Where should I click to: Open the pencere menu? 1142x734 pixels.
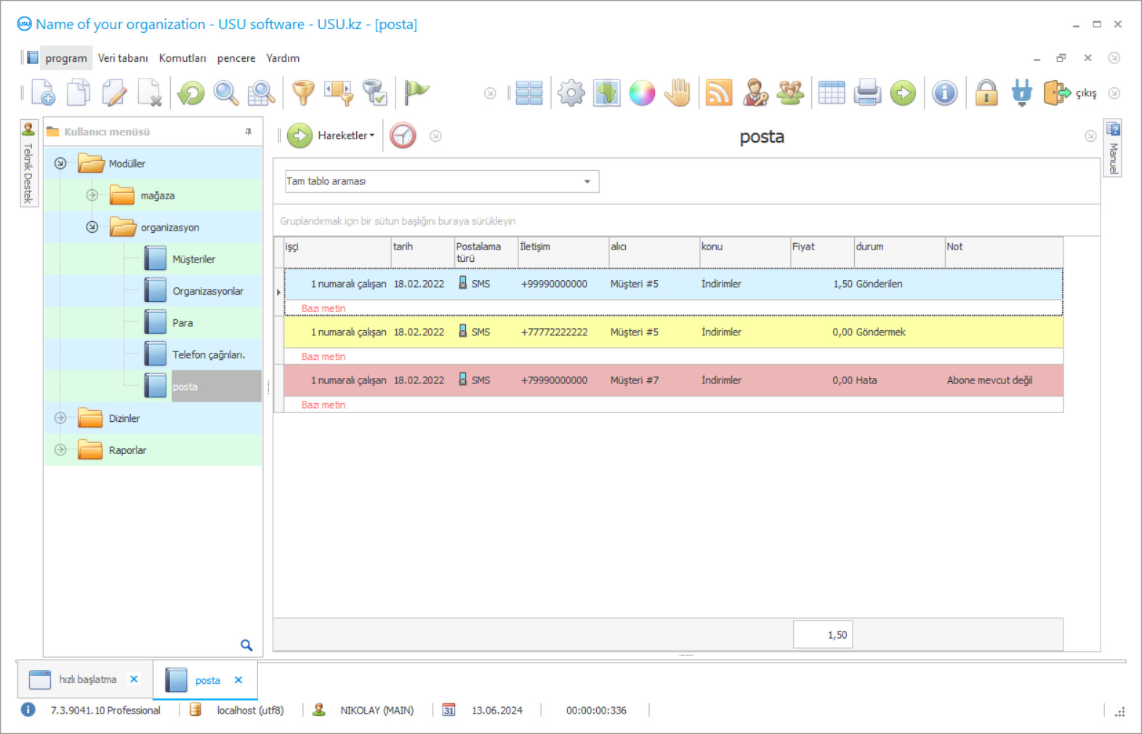[236, 58]
